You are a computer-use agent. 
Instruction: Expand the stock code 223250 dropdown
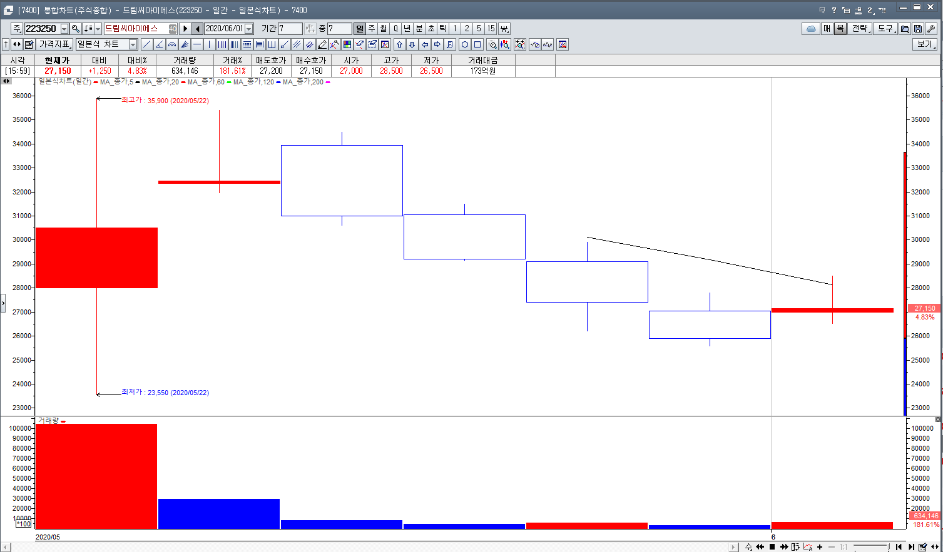(x=64, y=29)
